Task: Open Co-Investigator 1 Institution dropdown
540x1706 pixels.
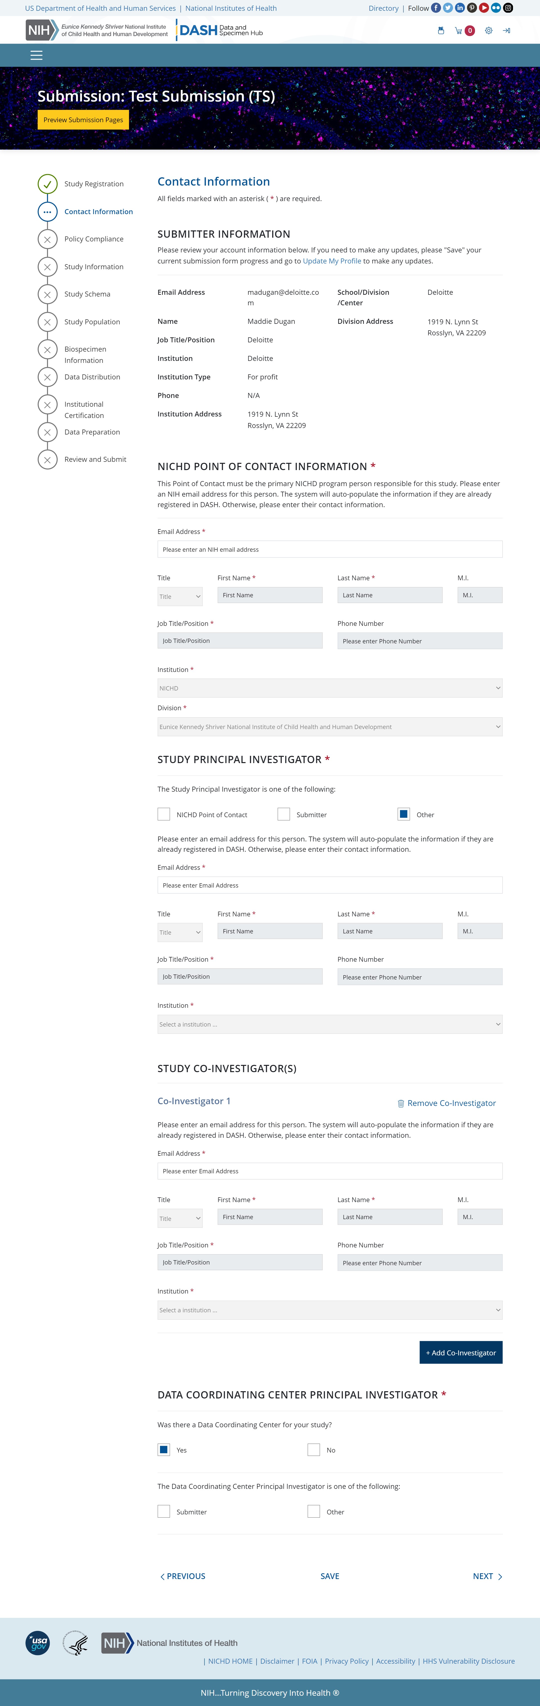Action: point(329,1310)
